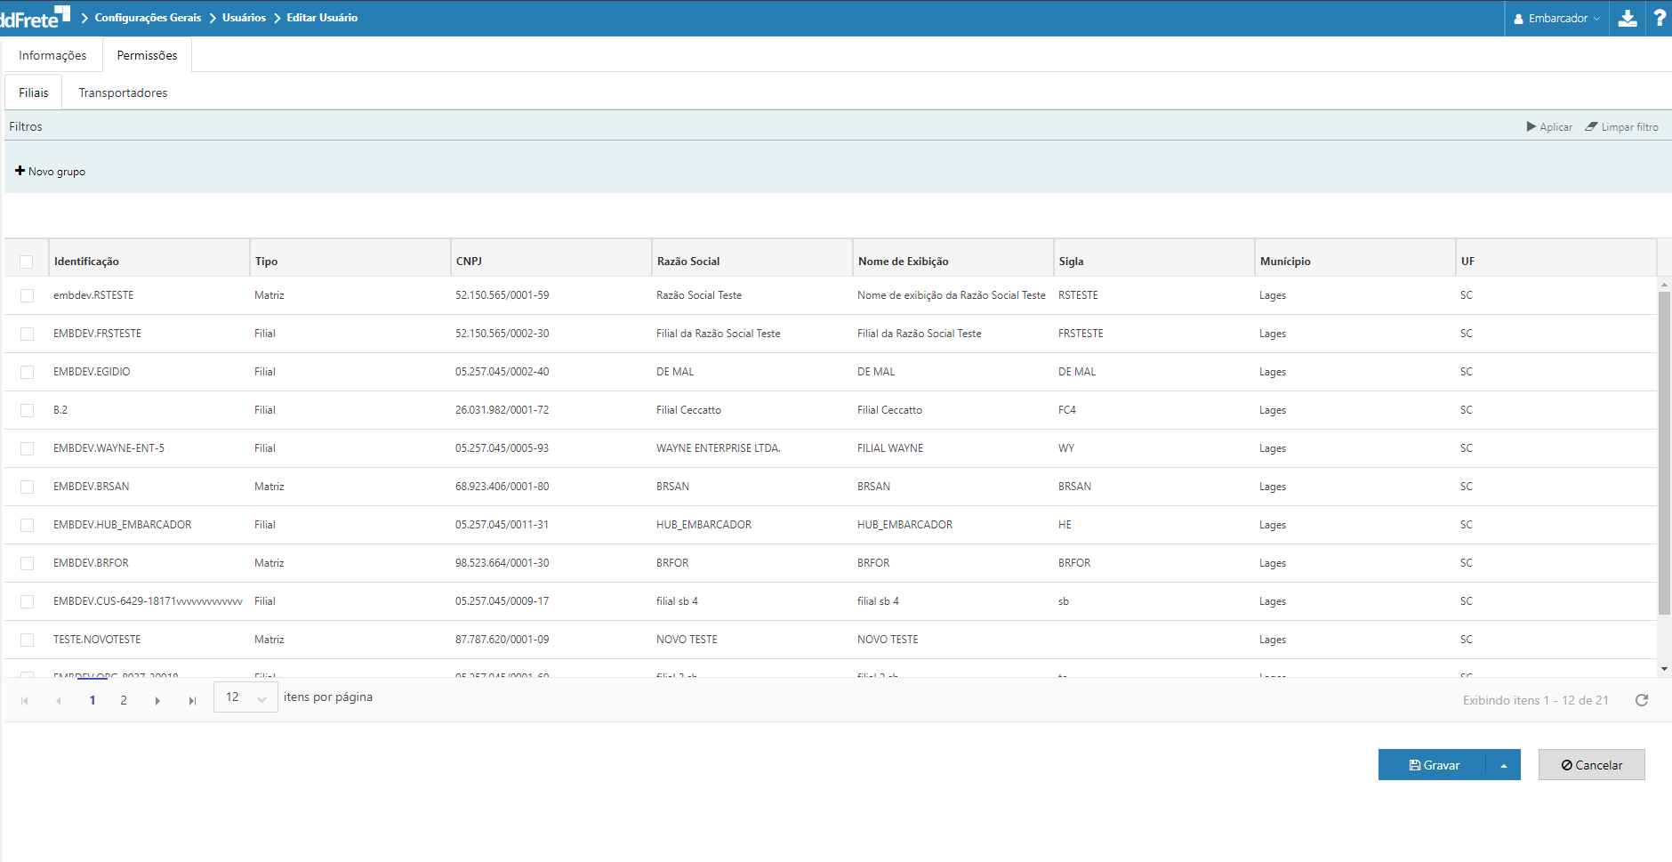Viewport: 1672px width, 862px height.
Task: Open the items per page dropdown
Action: click(x=245, y=697)
